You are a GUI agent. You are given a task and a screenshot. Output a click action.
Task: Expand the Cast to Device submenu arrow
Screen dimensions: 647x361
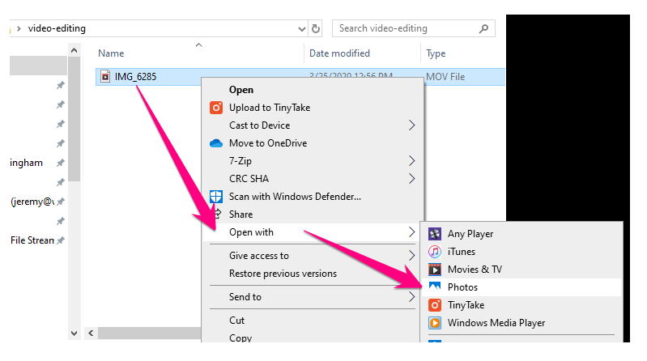click(411, 125)
